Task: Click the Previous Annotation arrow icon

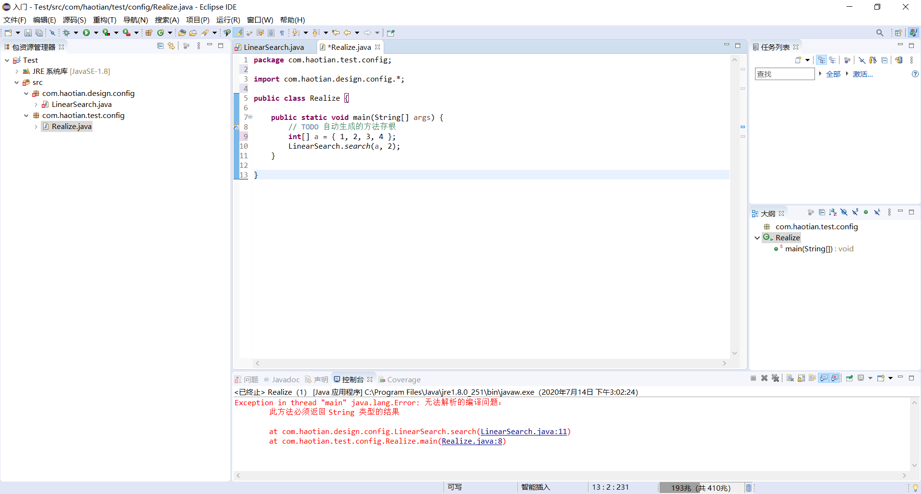Action: [316, 33]
